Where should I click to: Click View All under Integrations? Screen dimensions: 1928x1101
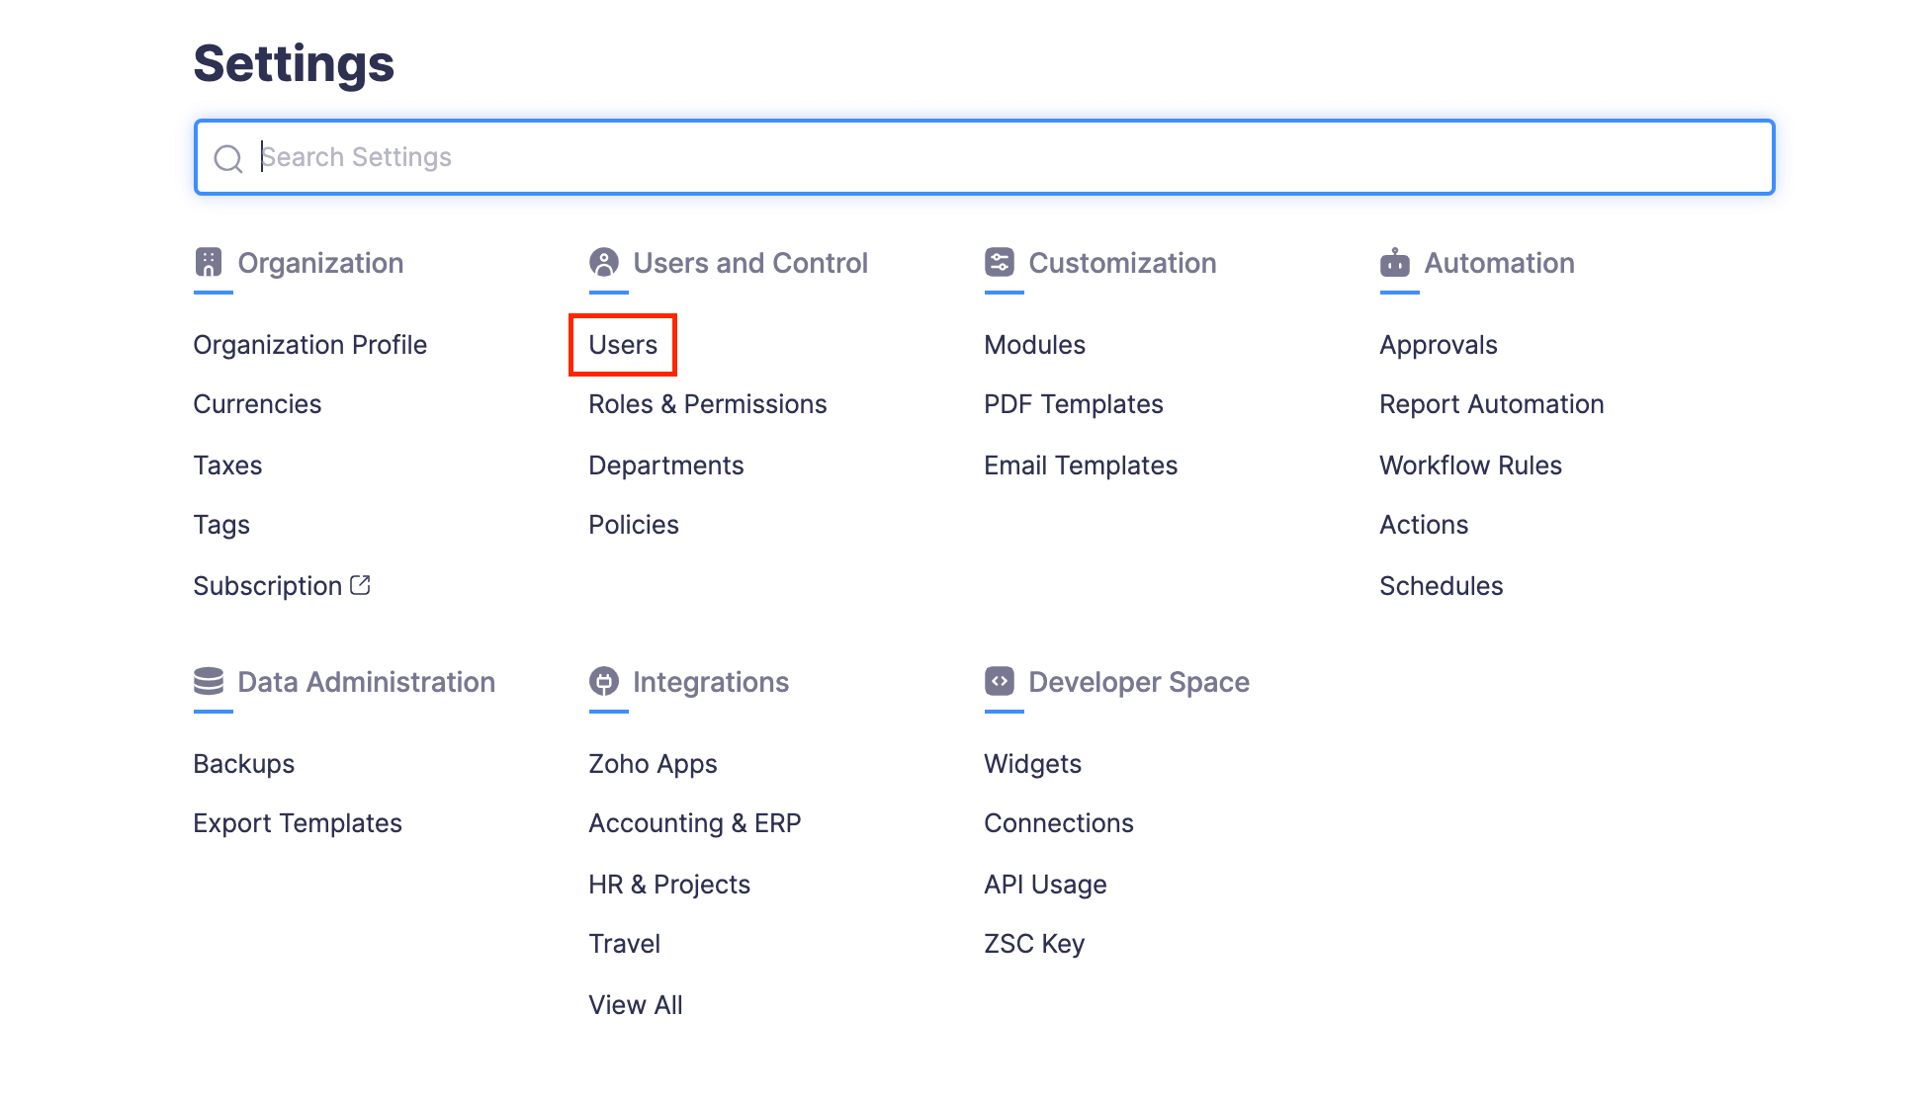click(634, 1004)
